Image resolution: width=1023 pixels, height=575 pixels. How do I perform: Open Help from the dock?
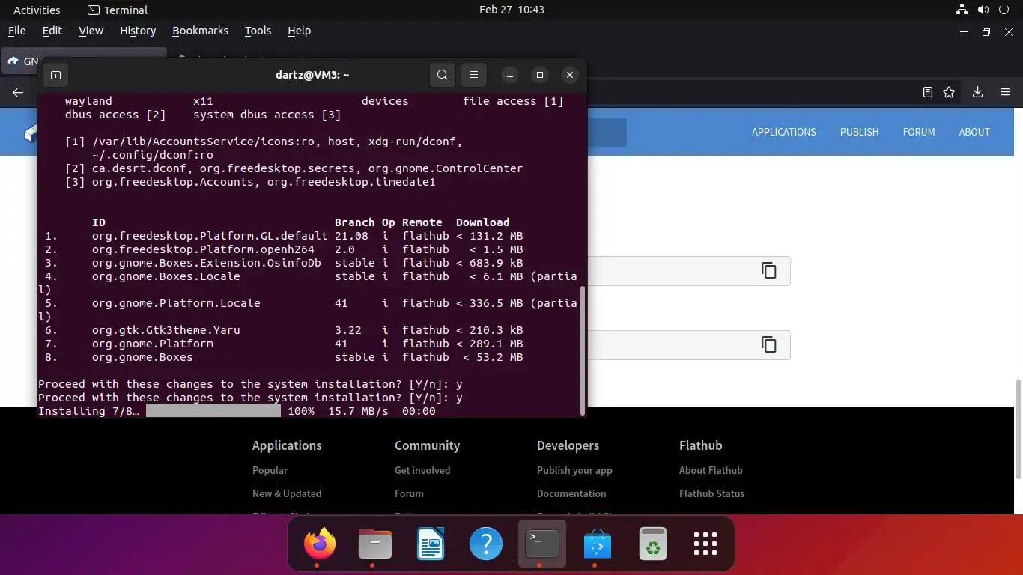pos(486,544)
